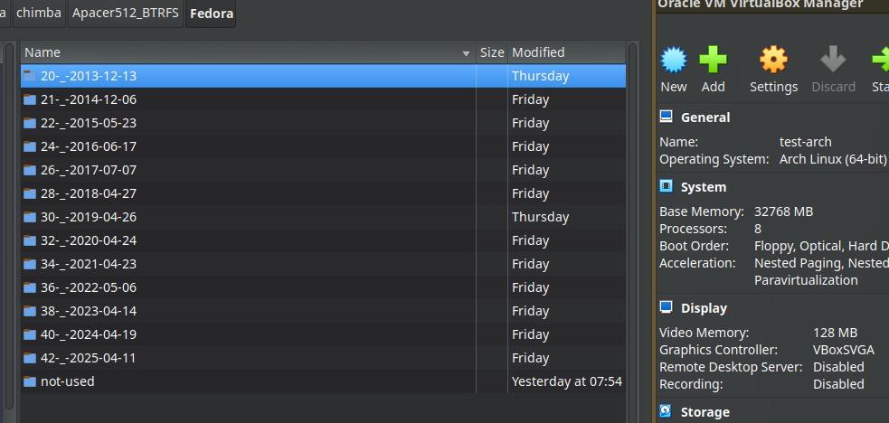This screenshot has width=889, height=423.
Task: Click the Storage section disk icon
Action: 667,411
